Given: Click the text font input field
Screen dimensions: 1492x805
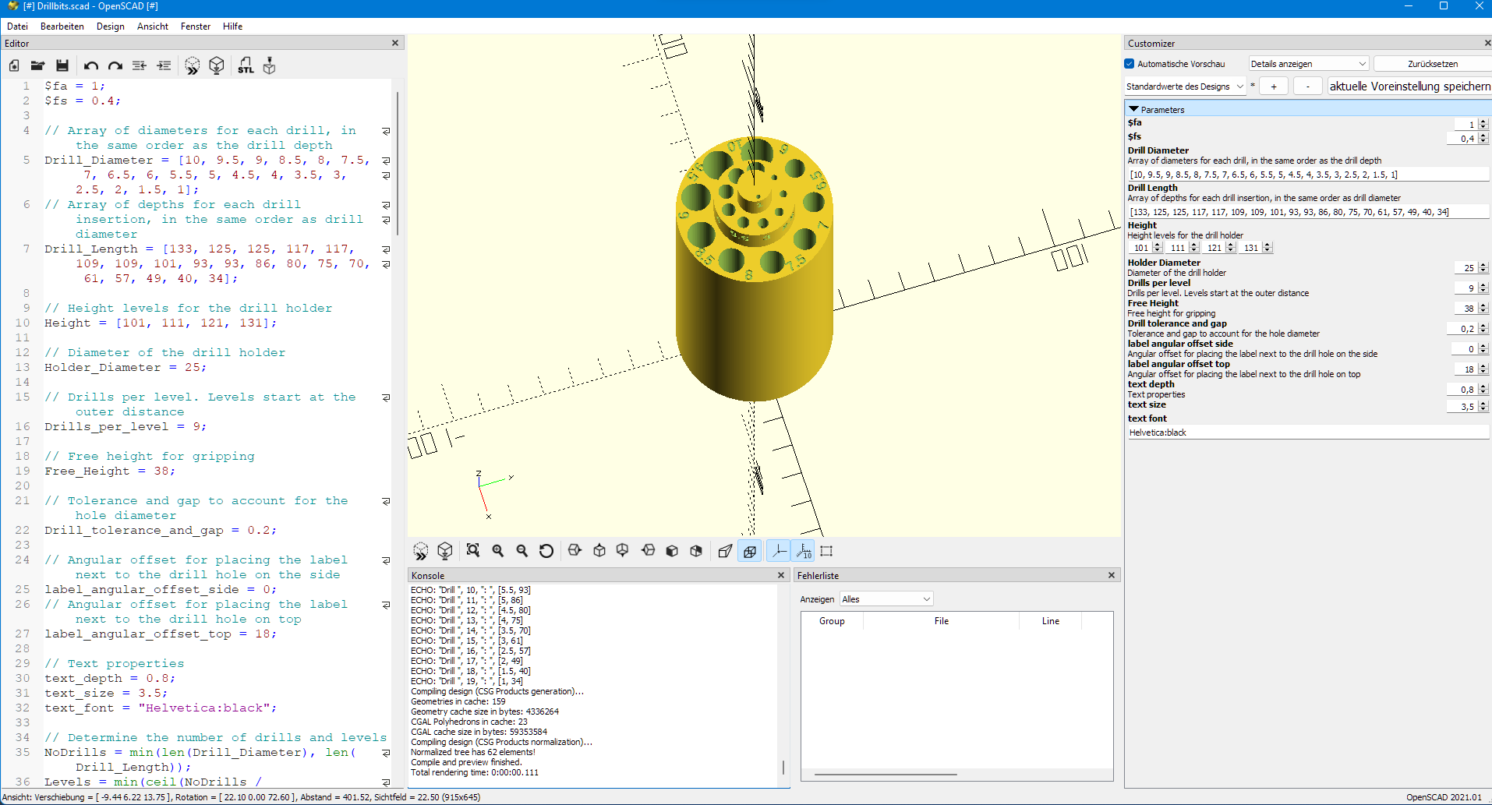Looking at the screenshot, I should coord(1307,433).
